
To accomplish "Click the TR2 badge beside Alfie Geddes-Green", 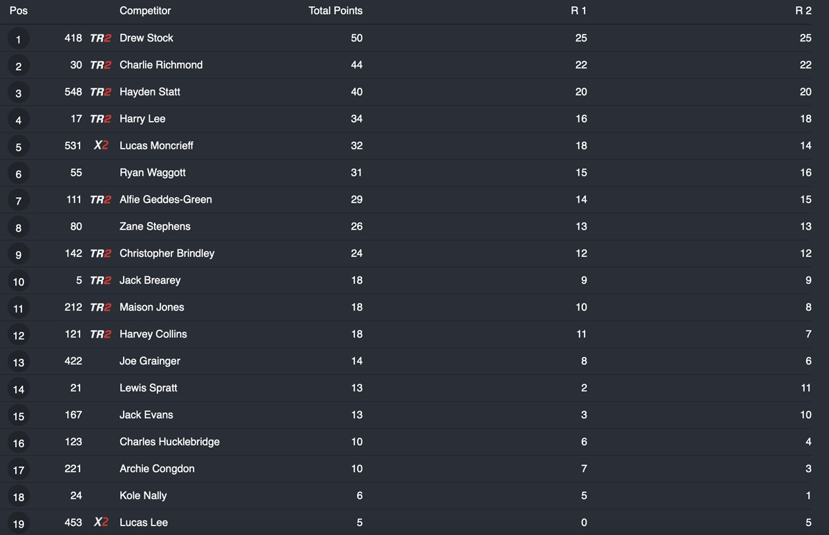I will (100, 200).
